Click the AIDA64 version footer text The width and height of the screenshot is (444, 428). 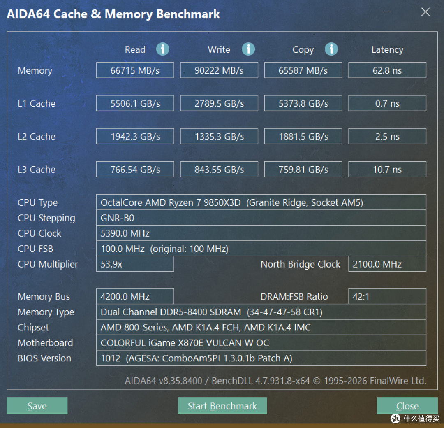[275, 381]
